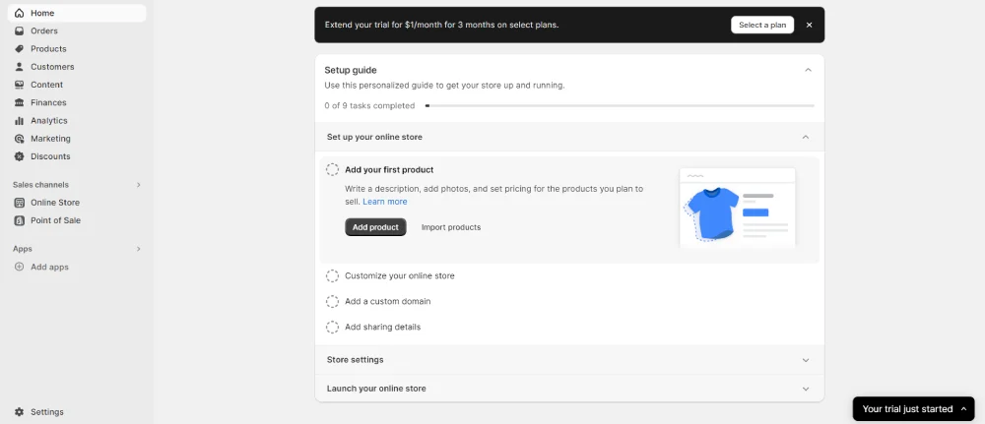Expand the Store settings section

coord(805,360)
